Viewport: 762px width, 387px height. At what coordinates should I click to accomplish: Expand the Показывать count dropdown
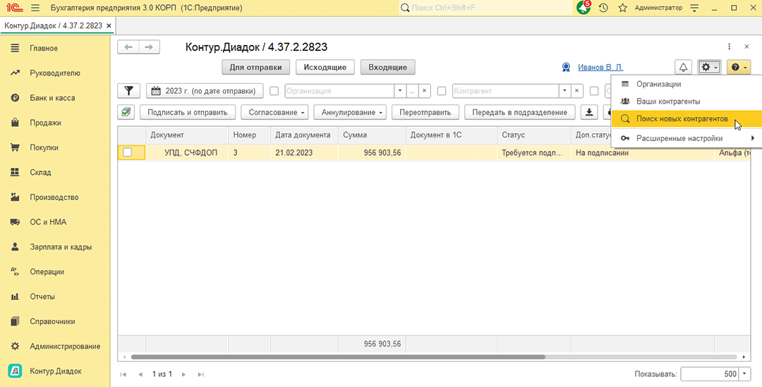point(745,374)
